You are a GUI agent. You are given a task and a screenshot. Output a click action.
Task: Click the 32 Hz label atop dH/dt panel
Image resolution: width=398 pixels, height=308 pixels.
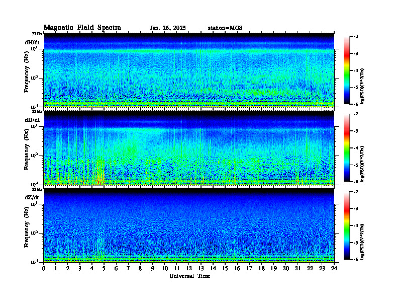coord(37,34)
